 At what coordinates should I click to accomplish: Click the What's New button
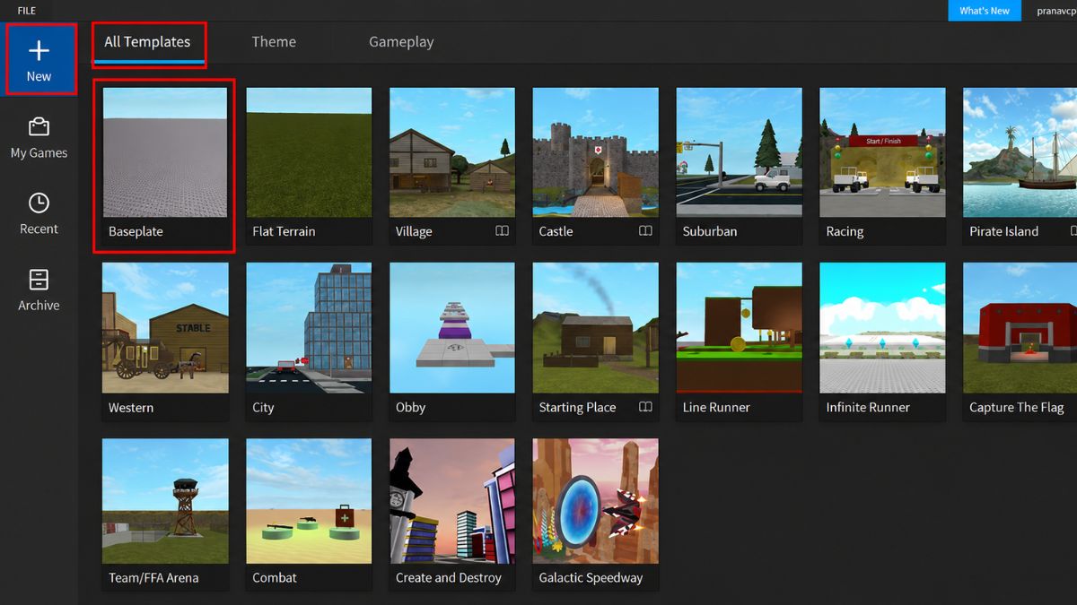[985, 11]
